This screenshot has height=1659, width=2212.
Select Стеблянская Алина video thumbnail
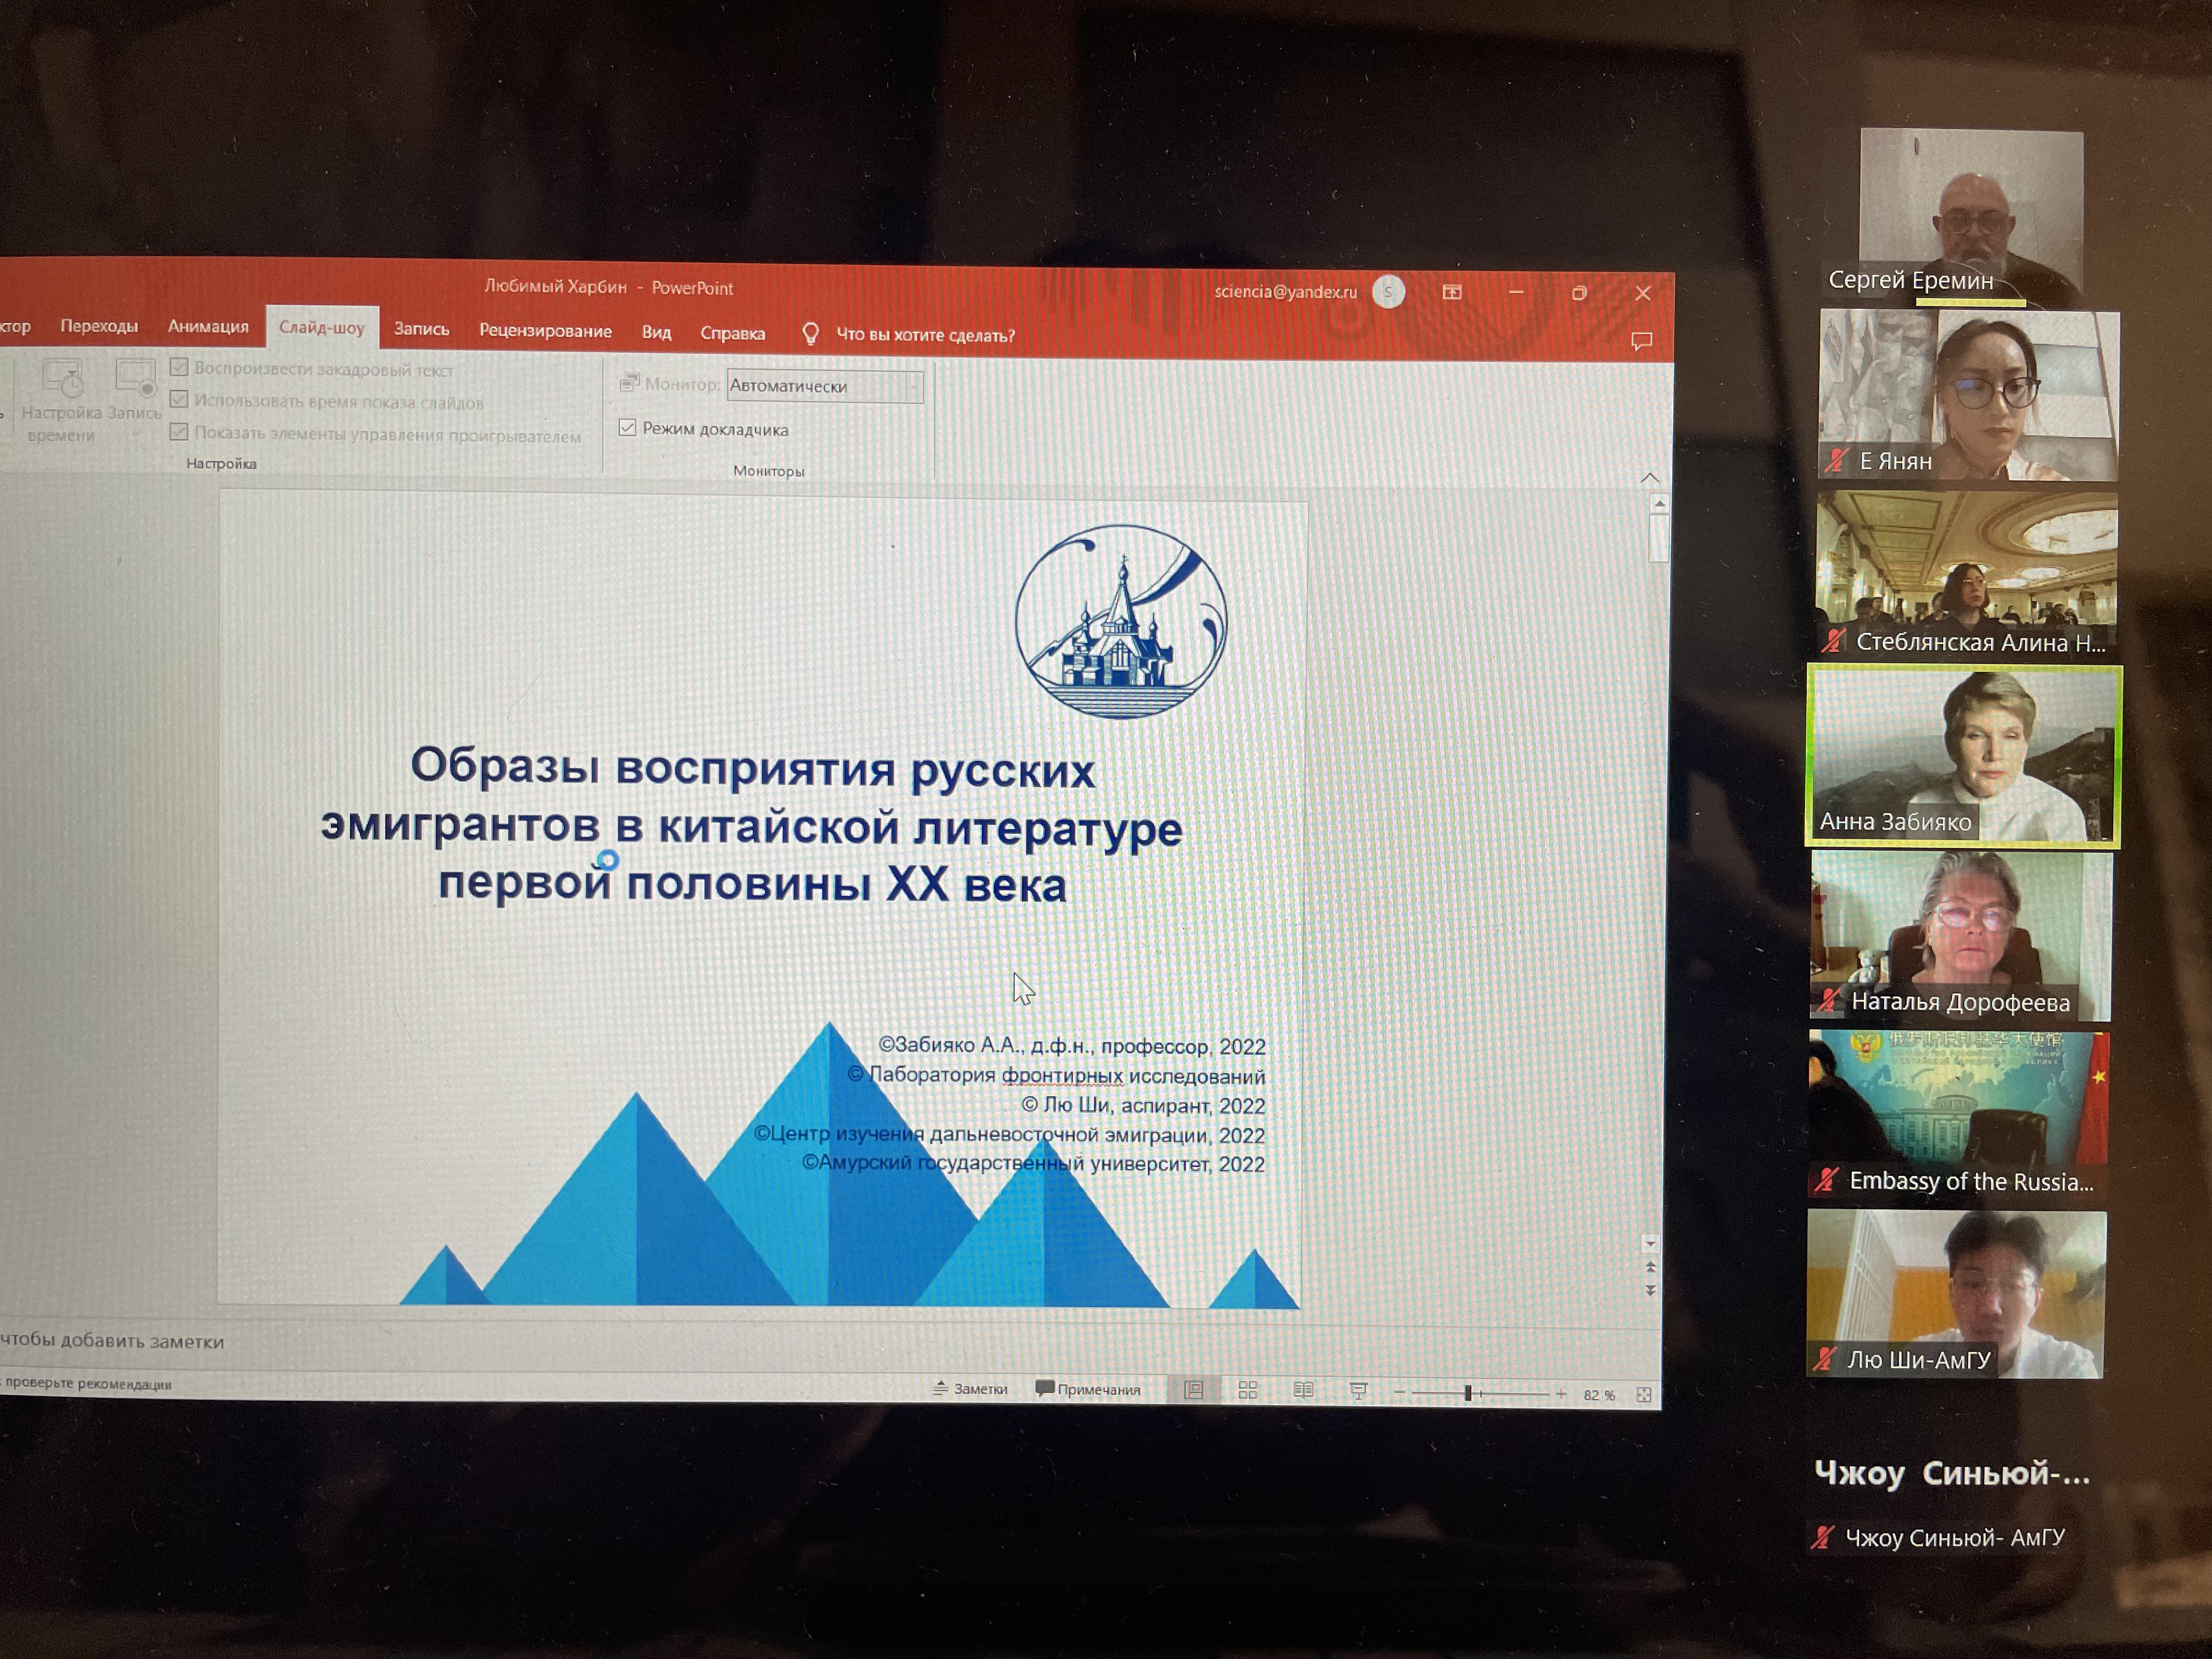(1966, 574)
